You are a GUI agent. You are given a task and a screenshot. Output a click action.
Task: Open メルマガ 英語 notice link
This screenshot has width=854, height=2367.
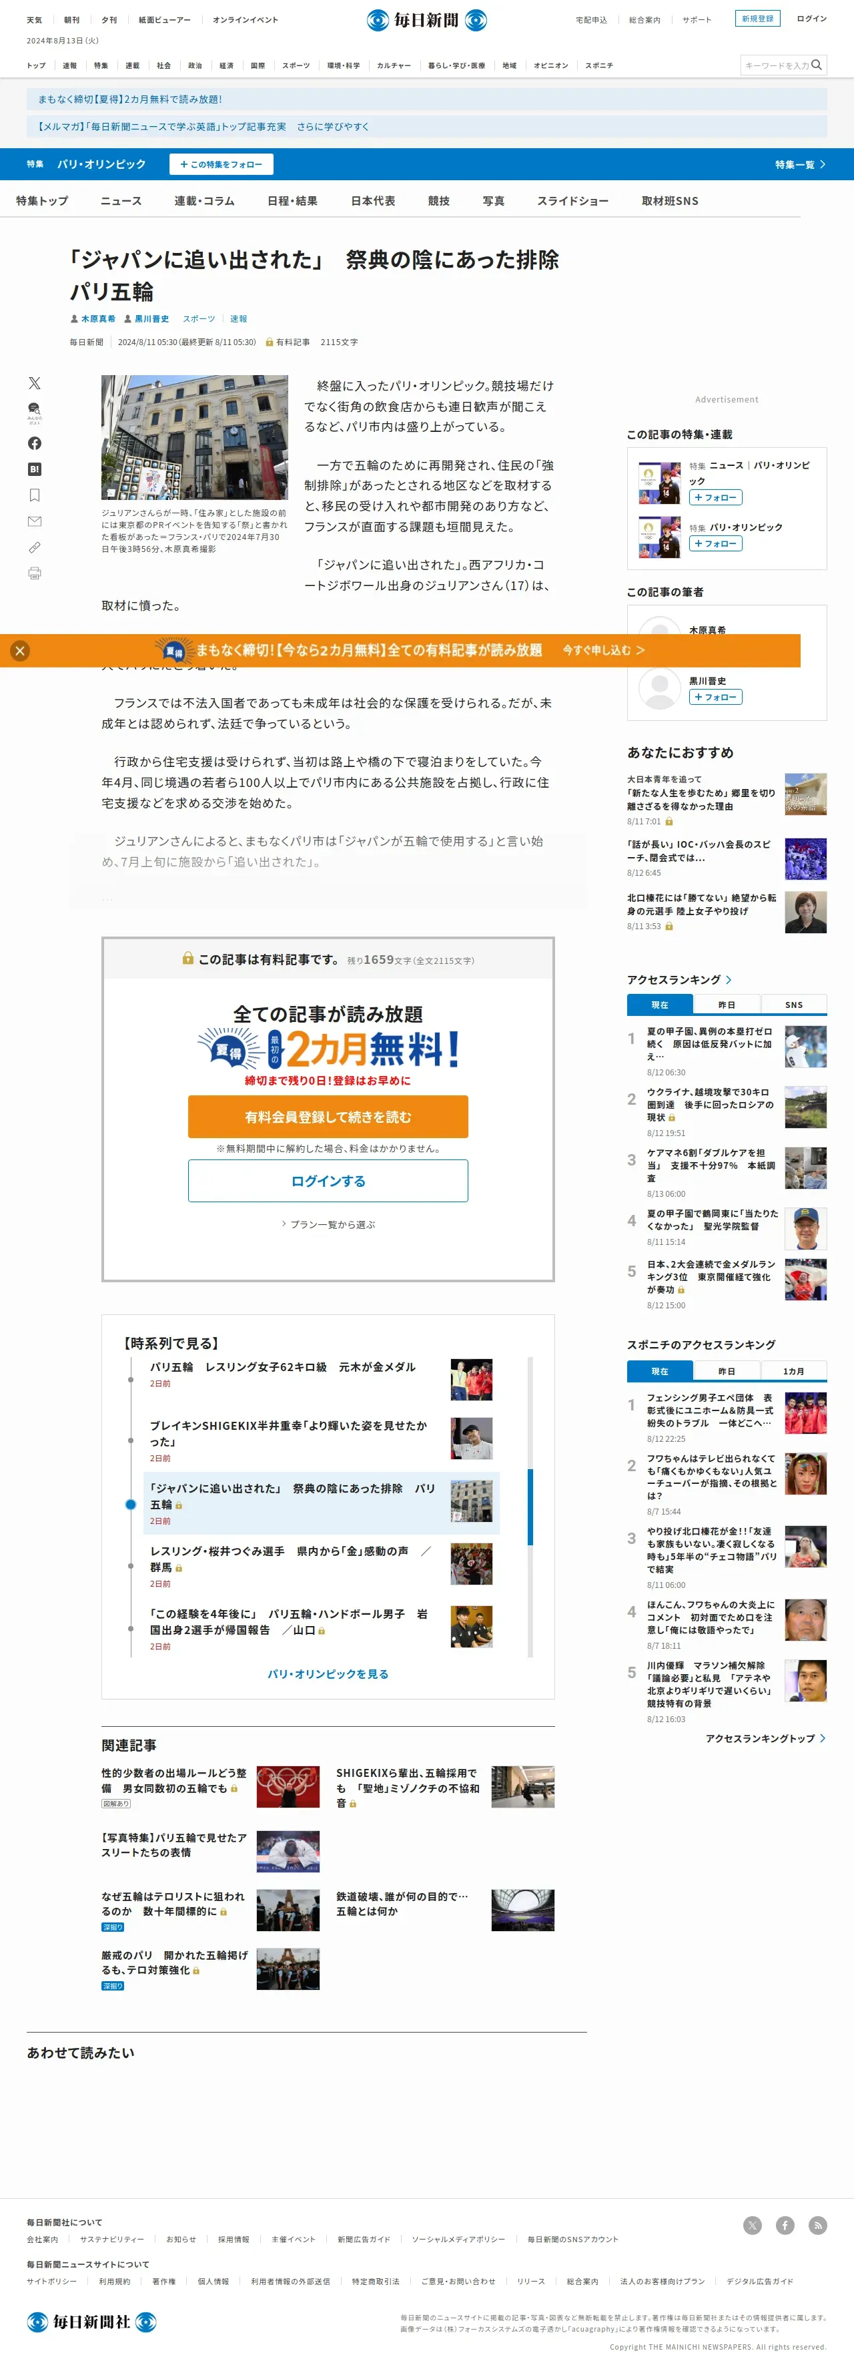(426, 127)
